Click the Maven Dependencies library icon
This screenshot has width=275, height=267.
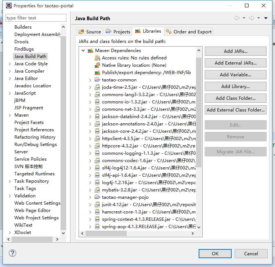[x=90, y=51]
